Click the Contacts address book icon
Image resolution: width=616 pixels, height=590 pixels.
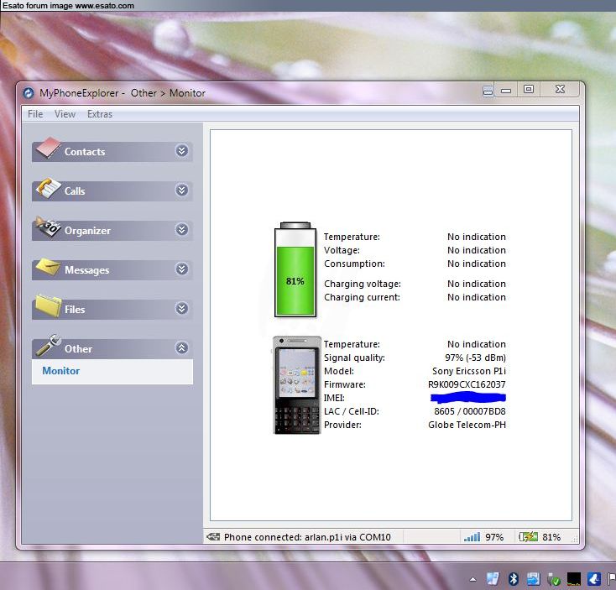(x=49, y=149)
